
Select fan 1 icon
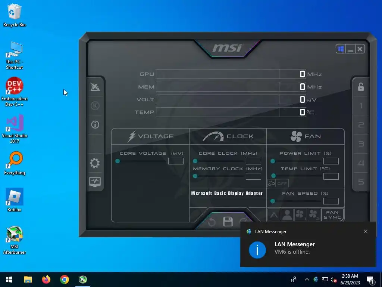(x=301, y=215)
